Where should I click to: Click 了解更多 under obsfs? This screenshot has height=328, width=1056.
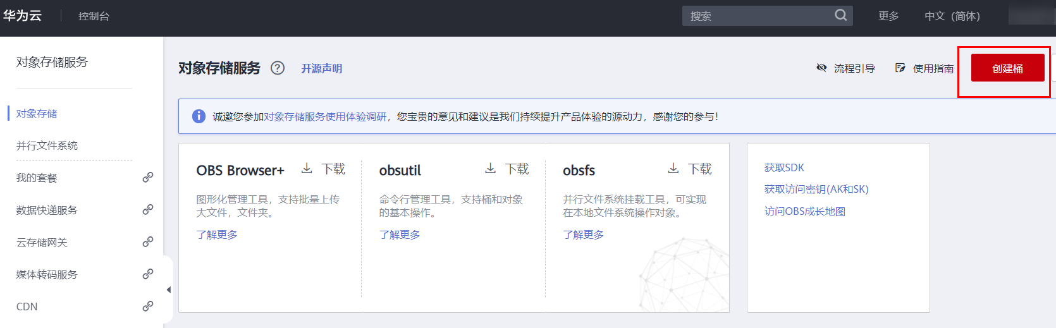[584, 234]
